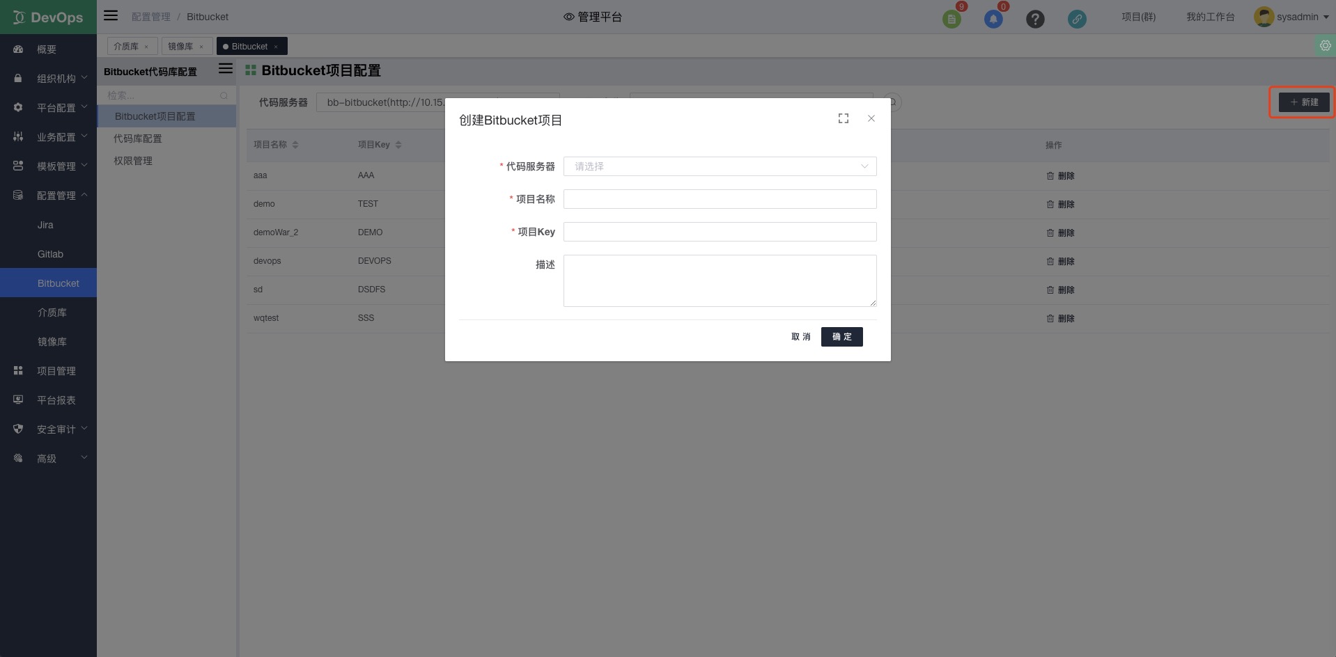Select Bitbucket项目配置 tree item
The width and height of the screenshot is (1336, 657).
coord(166,116)
